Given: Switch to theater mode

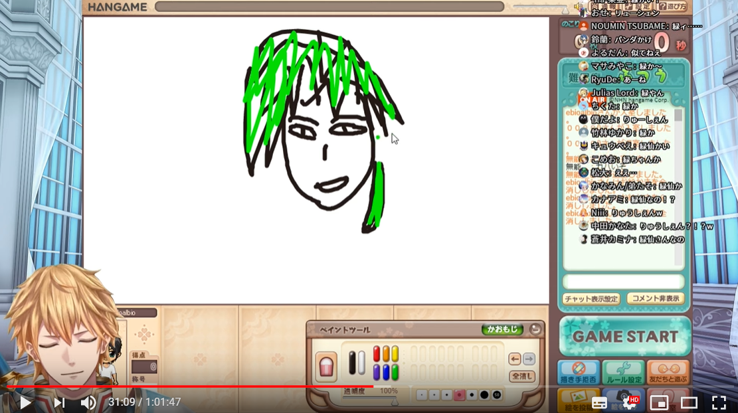Looking at the screenshot, I should pyautogui.click(x=689, y=402).
